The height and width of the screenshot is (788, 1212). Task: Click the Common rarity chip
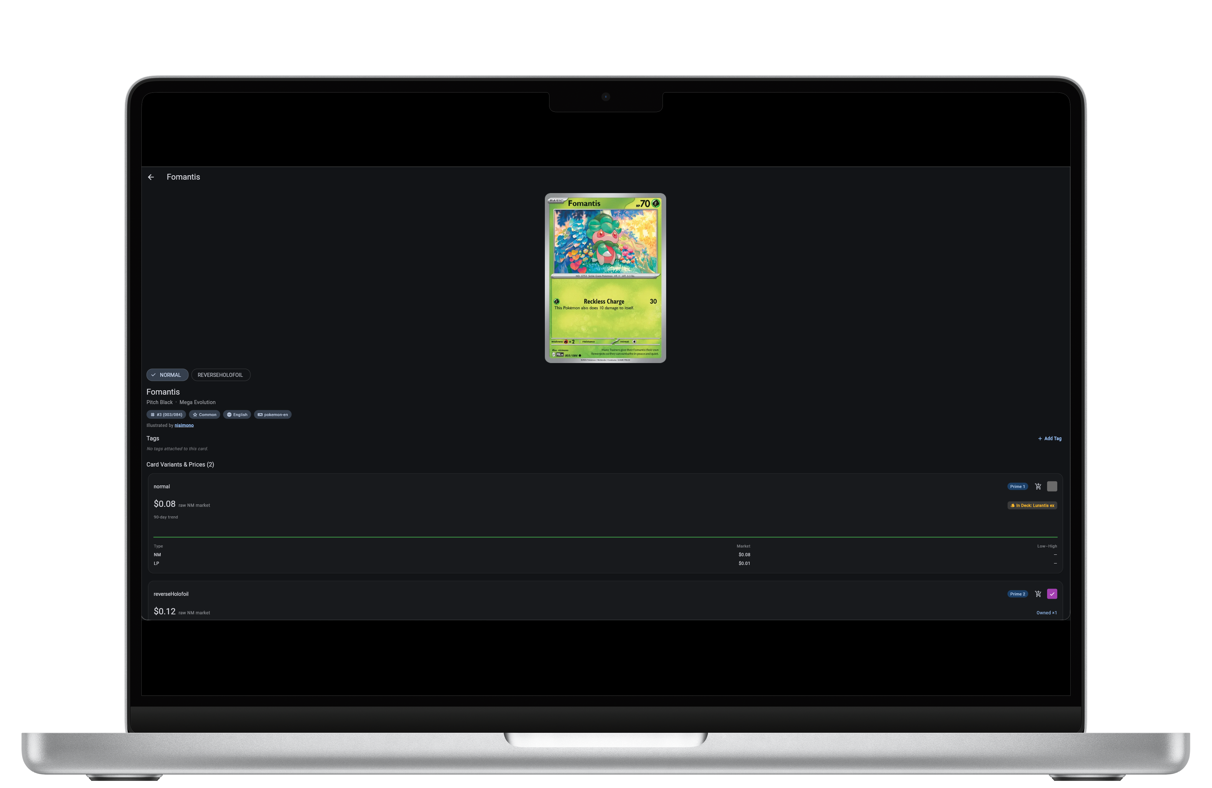(x=204, y=415)
